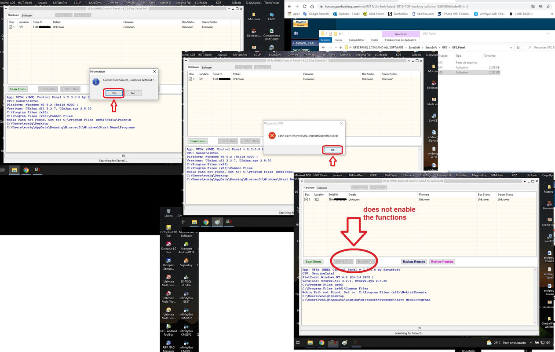Click Scan Boxes in panel with Backup Registry

point(314,261)
